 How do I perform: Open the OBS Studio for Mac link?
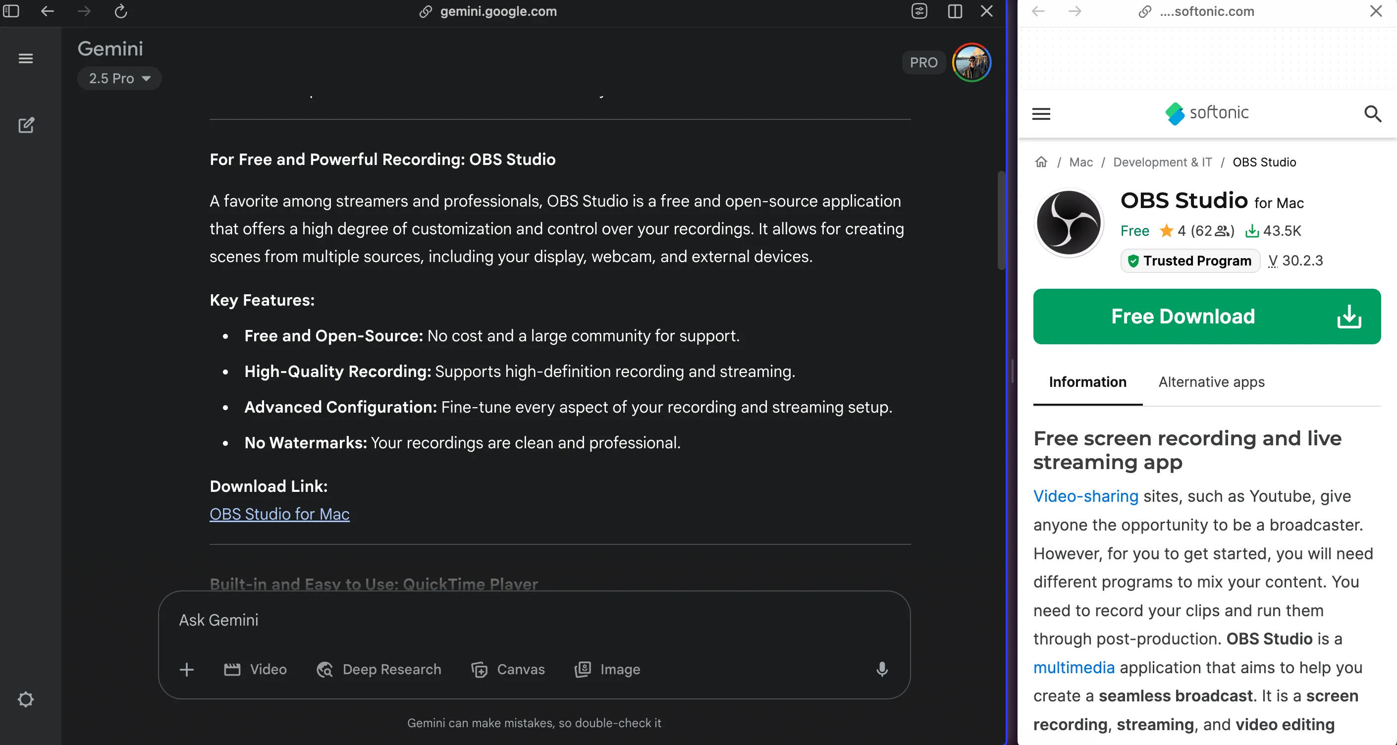pos(279,514)
